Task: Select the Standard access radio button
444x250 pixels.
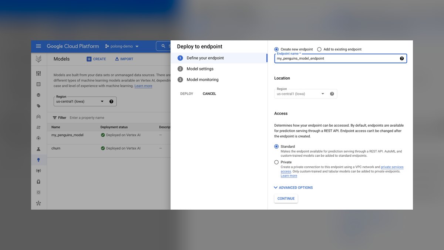Action: click(276, 147)
